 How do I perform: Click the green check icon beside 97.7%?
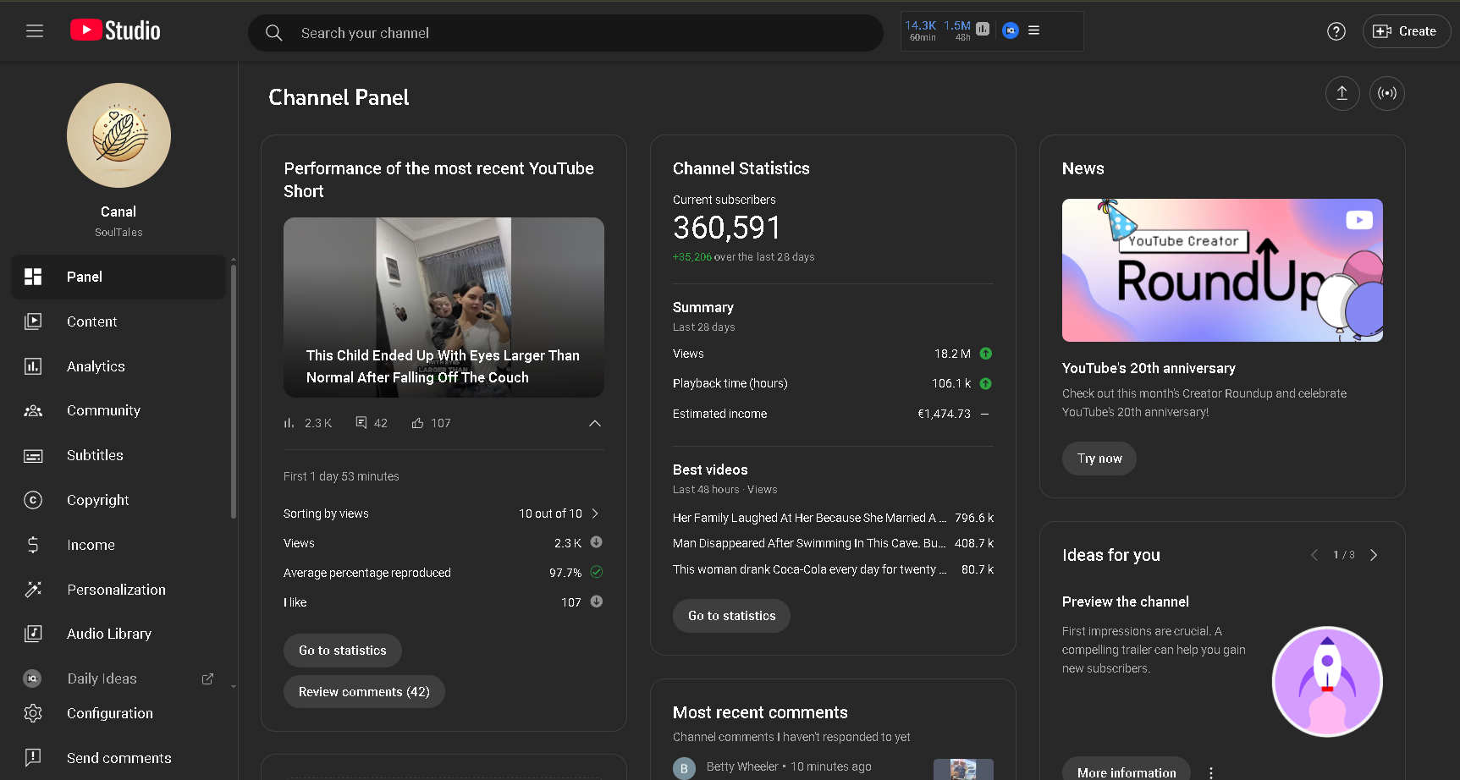coord(596,572)
